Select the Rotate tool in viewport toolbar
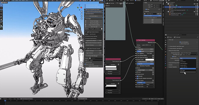 click(x=1, y=14)
